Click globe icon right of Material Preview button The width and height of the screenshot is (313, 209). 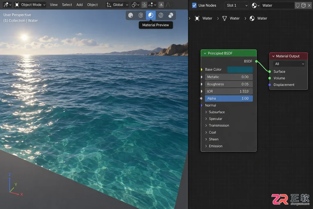[161, 15]
